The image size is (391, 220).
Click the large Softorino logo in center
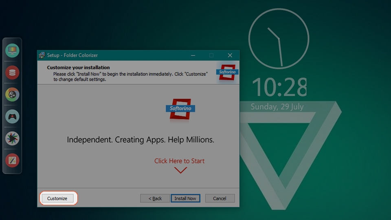coord(180,109)
